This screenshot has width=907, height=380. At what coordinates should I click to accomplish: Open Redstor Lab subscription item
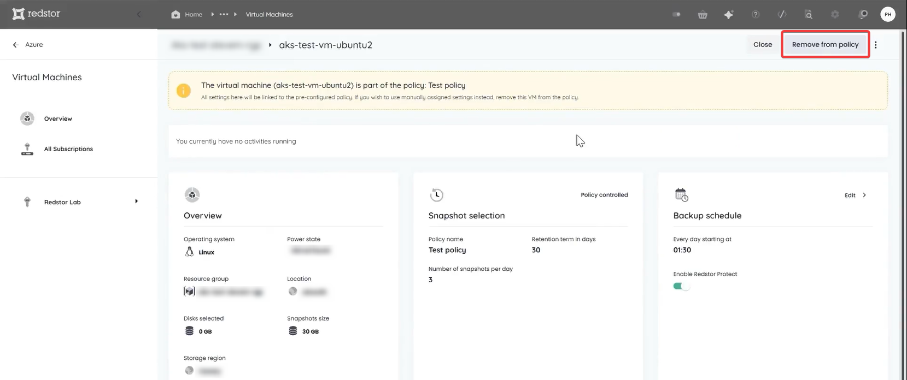coord(62,202)
